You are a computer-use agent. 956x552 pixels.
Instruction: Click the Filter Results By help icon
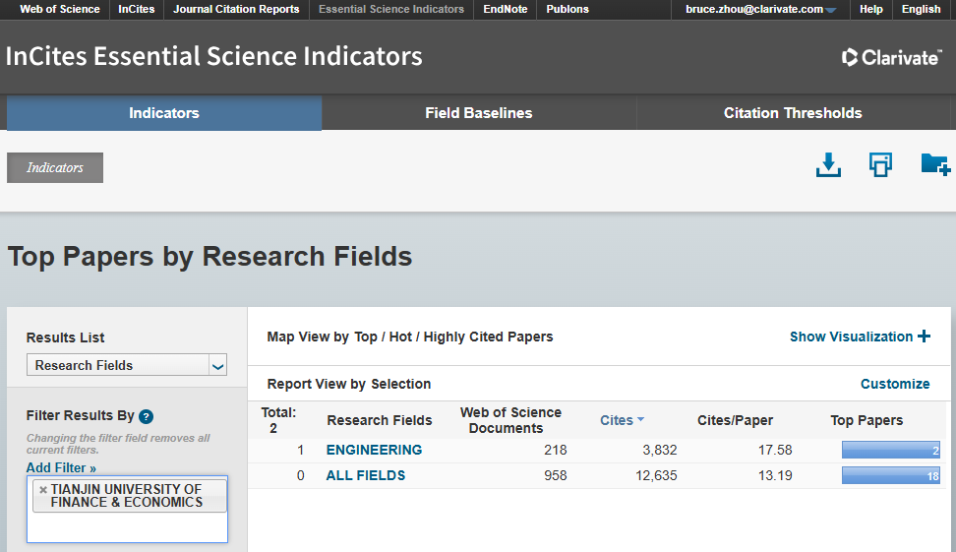(x=146, y=416)
